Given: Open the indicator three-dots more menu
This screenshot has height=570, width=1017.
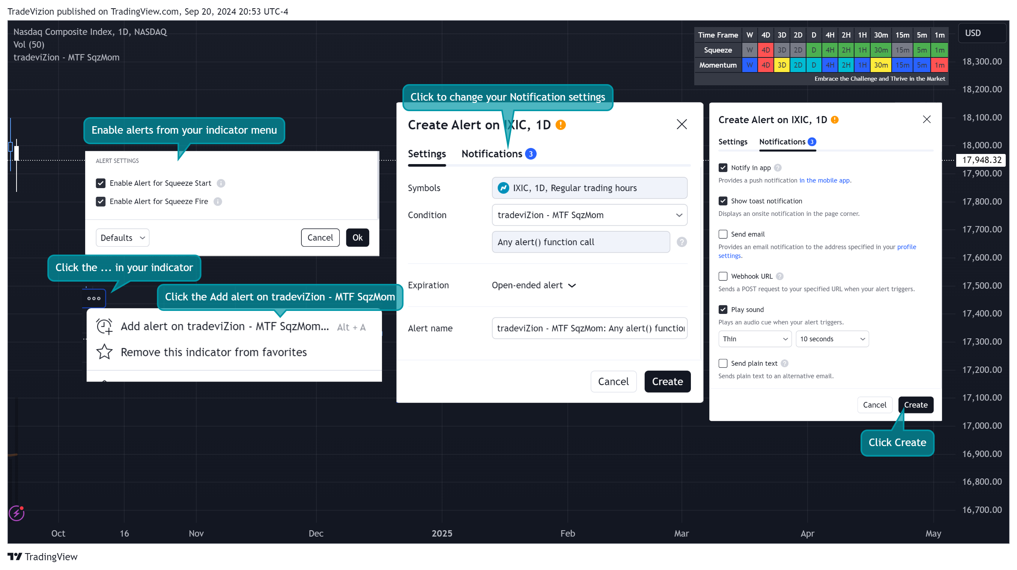Looking at the screenshot, I should pyautogui.click(x=94, y=298).
